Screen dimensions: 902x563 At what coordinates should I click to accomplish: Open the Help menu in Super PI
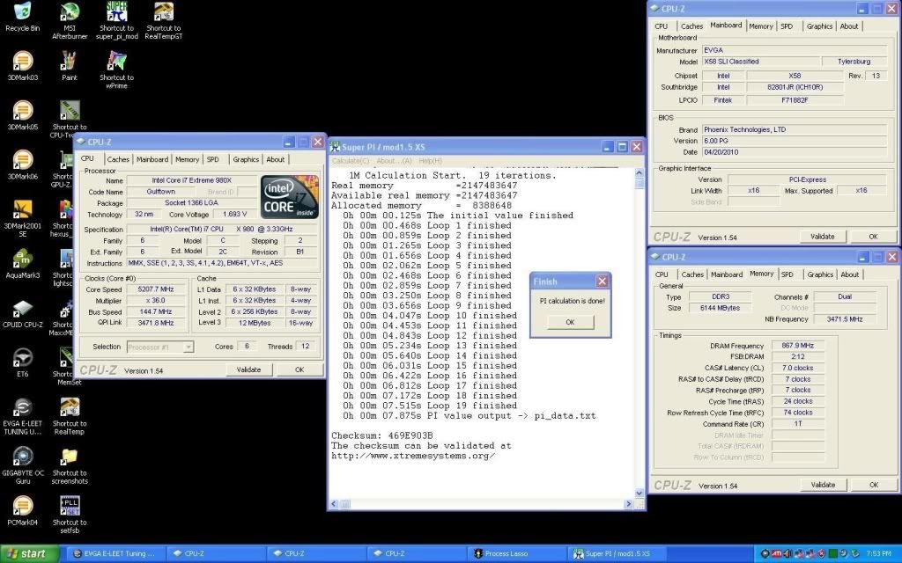click(430, 161)
